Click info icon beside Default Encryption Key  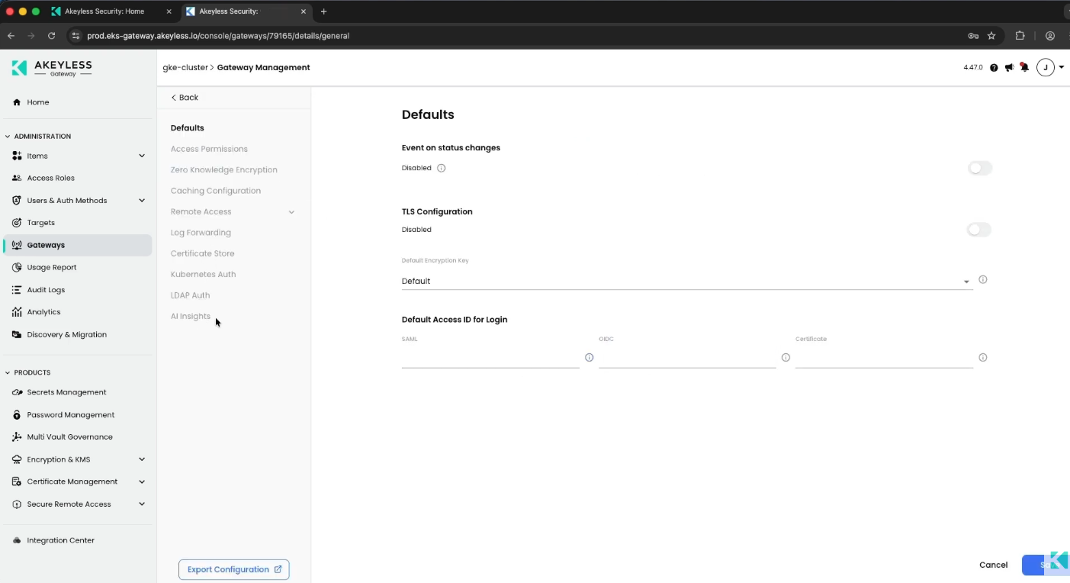[982, 279]
